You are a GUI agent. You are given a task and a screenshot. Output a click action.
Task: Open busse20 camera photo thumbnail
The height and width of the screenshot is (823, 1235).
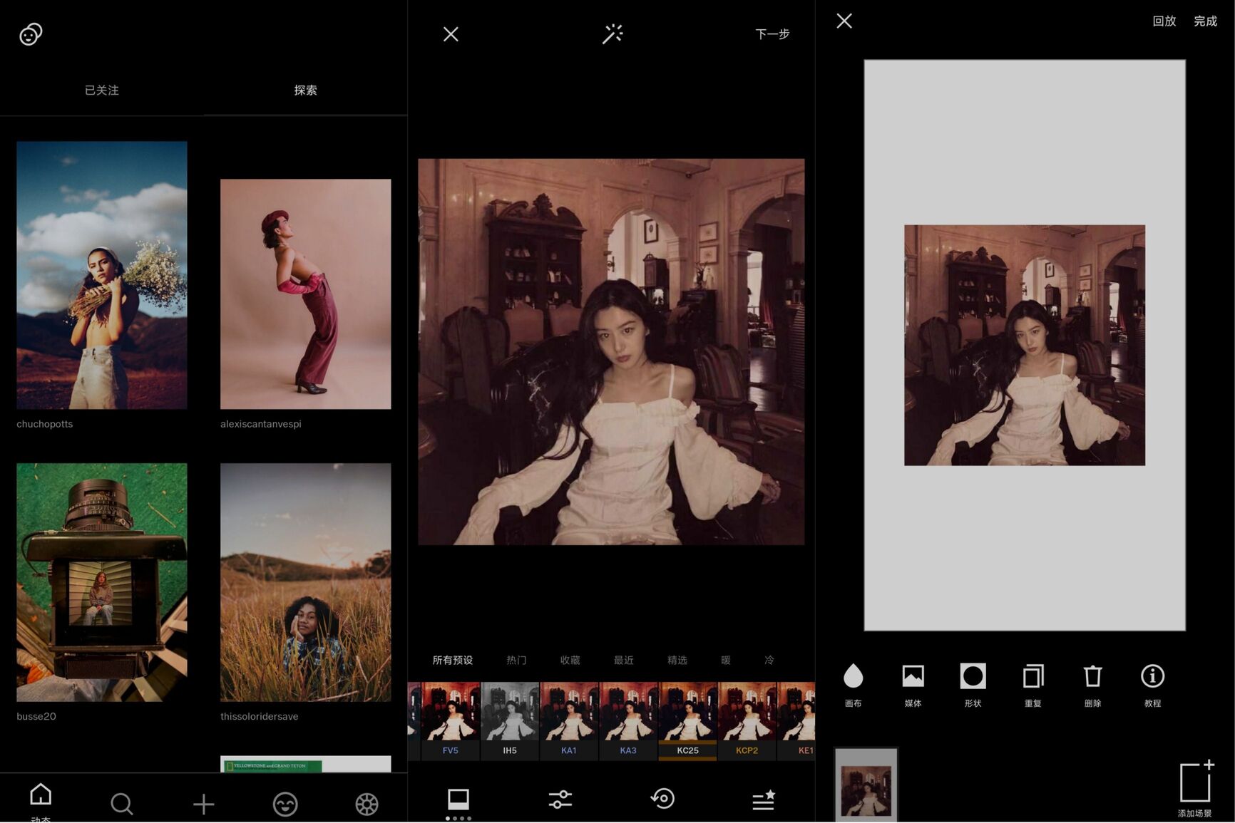coord(102,582)
